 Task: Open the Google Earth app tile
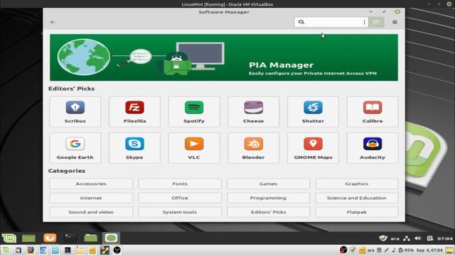(x=75, y=148)
